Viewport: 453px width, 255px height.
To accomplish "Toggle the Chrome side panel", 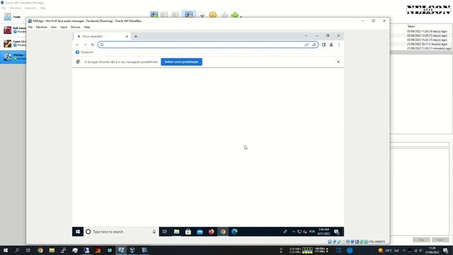I will 323,45.
